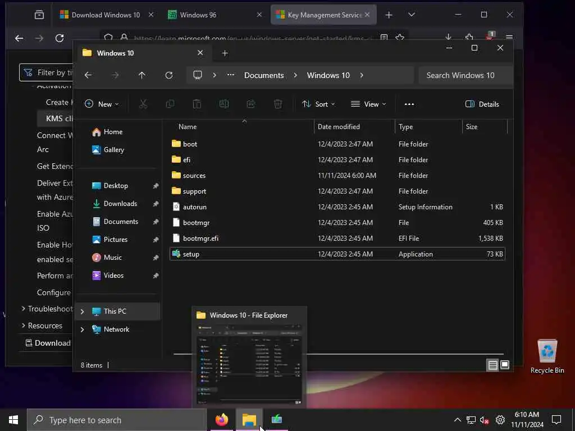Open new browser tab
The width and height of the screenshot is (575, 431).
click(389, 15)
